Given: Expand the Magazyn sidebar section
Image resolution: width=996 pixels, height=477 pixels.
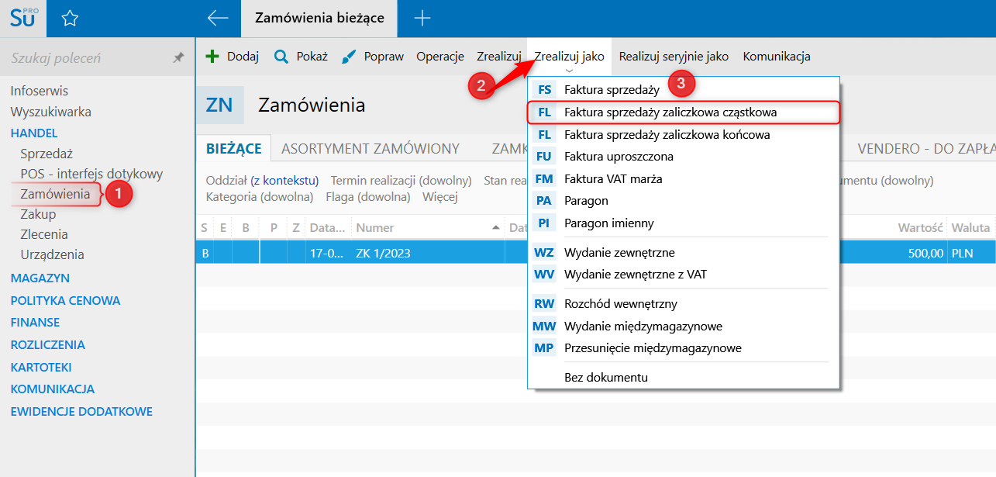Looking at the screenshot, I should click(x=40, y=278).
